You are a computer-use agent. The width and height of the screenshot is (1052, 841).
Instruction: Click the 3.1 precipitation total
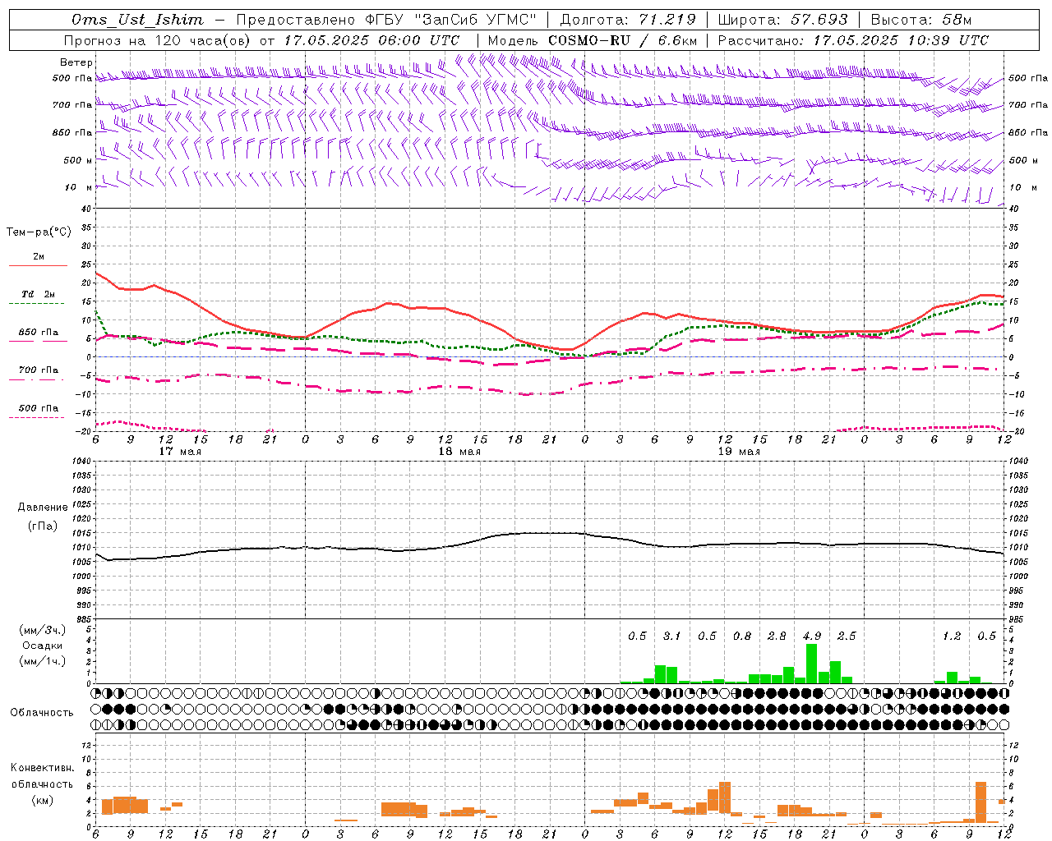672,636
